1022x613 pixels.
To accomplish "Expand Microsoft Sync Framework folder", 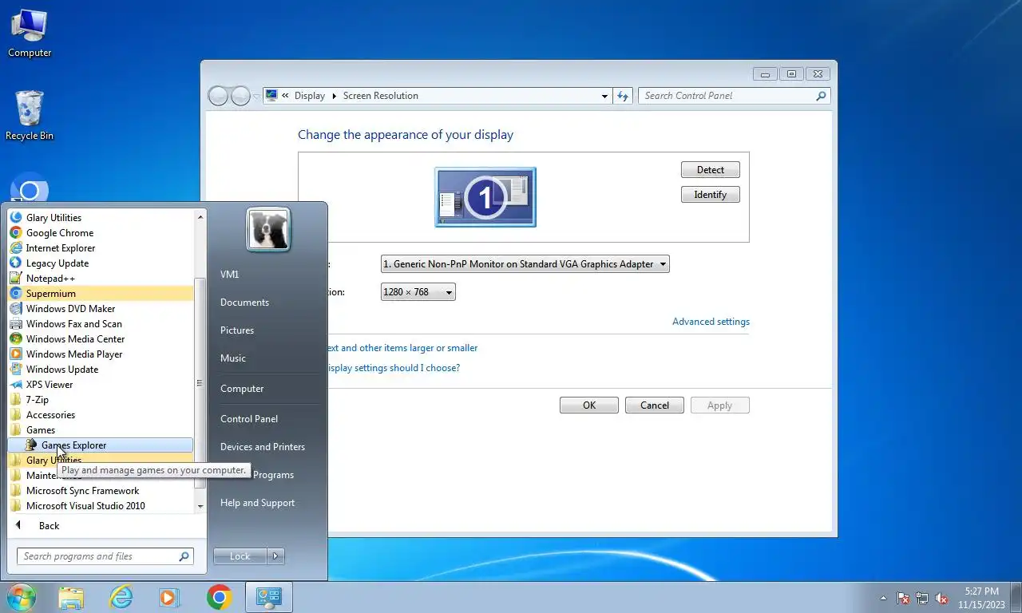I will 101,490.
